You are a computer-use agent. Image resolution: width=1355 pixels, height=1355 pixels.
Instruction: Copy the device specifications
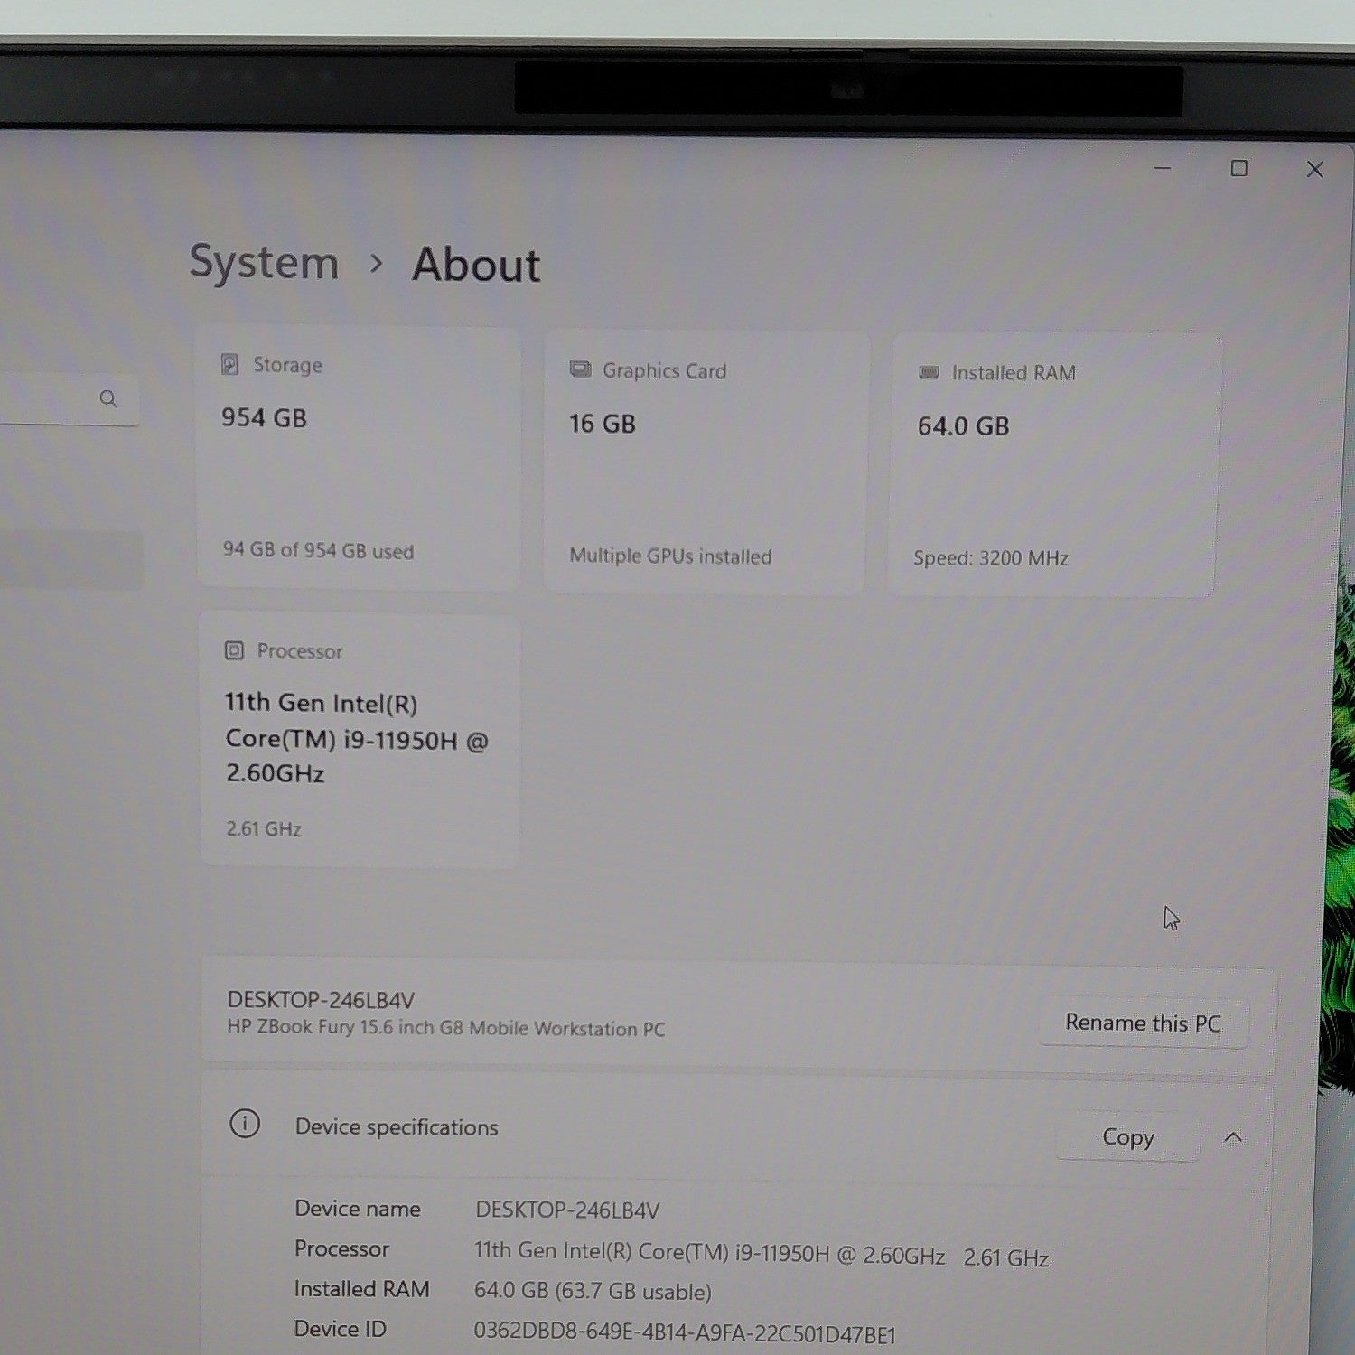tap(1127, 1136)
